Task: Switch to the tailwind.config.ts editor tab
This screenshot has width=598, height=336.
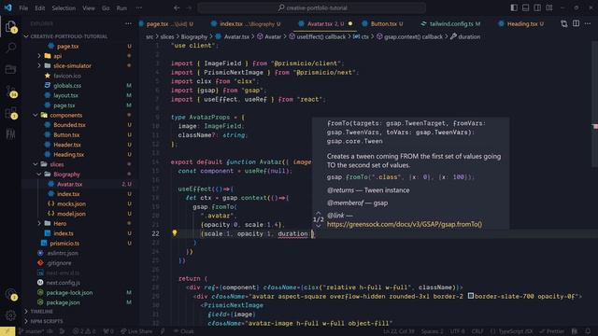Action: [x=451, y=23]
